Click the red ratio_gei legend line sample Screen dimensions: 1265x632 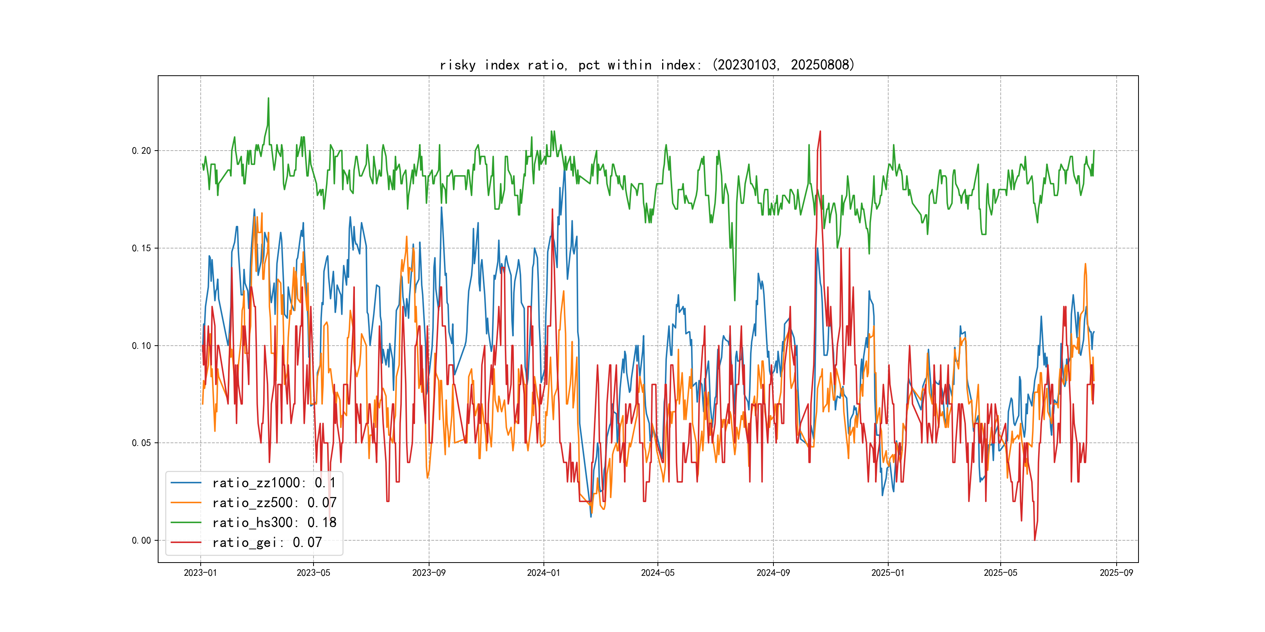click(x=185, y=542)
